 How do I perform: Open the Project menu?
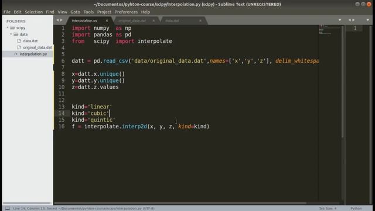[104, 12]
